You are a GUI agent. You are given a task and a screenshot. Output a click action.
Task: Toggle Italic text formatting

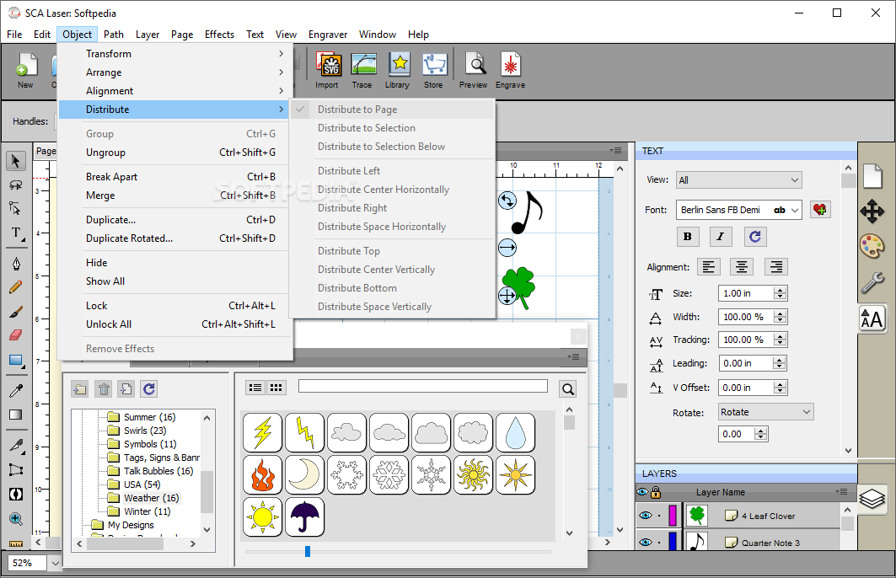pos(721,237)
